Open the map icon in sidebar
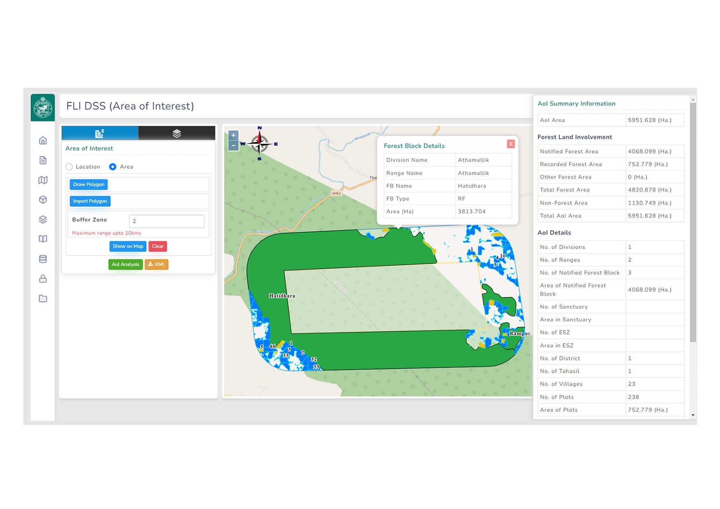The width and height of the screenshot is (720, 509). (43, 180)
